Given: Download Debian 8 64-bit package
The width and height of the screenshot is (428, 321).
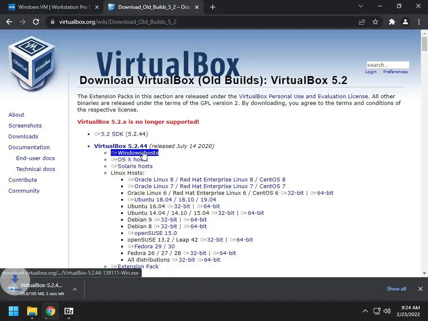Looking at the screenshot, I should tap(195, 226).
